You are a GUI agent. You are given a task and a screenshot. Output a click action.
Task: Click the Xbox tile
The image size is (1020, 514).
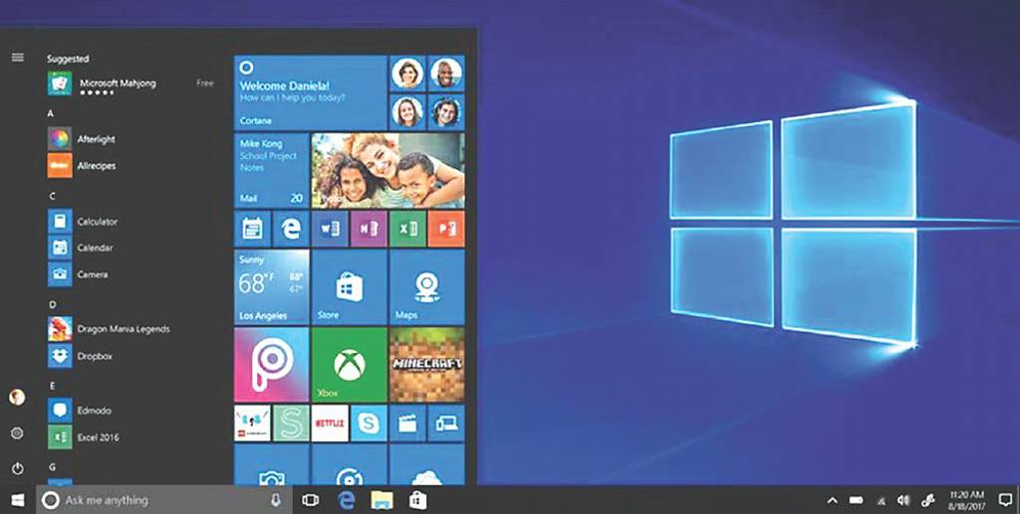[349, 365]
